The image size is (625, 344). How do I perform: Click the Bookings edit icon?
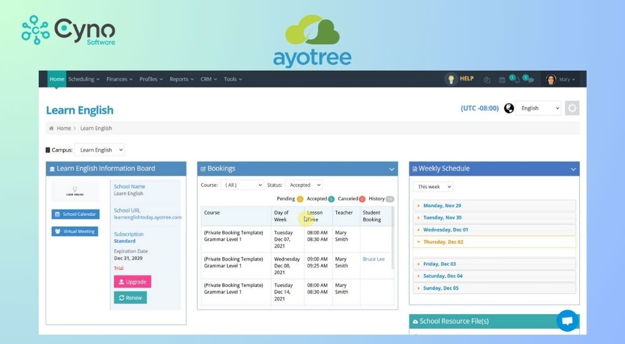coord(203,169)
